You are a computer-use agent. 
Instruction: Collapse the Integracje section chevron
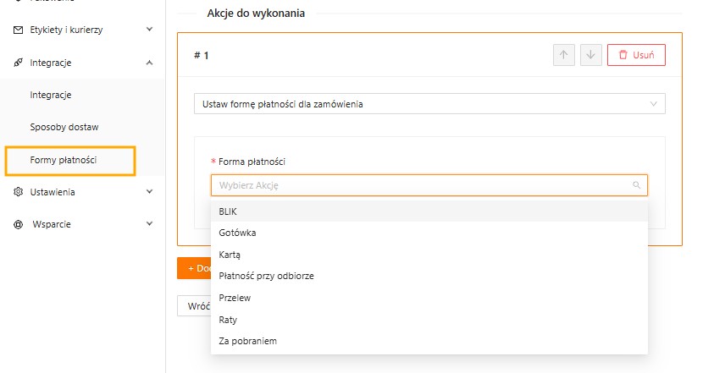149,63
